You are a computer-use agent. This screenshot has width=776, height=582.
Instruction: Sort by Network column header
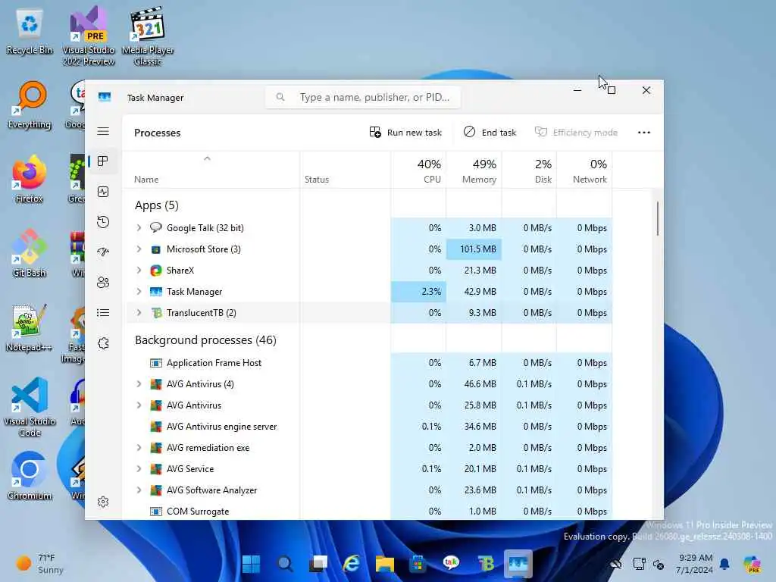coord(584,170)
